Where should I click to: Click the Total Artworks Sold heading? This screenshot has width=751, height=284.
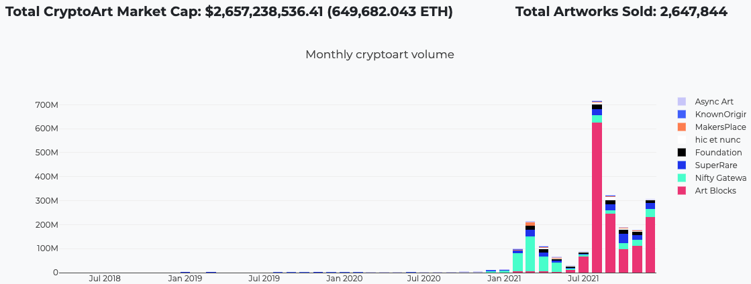621,12
